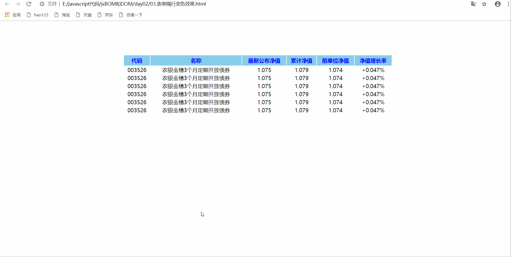Click the fund name in second row

196,78
